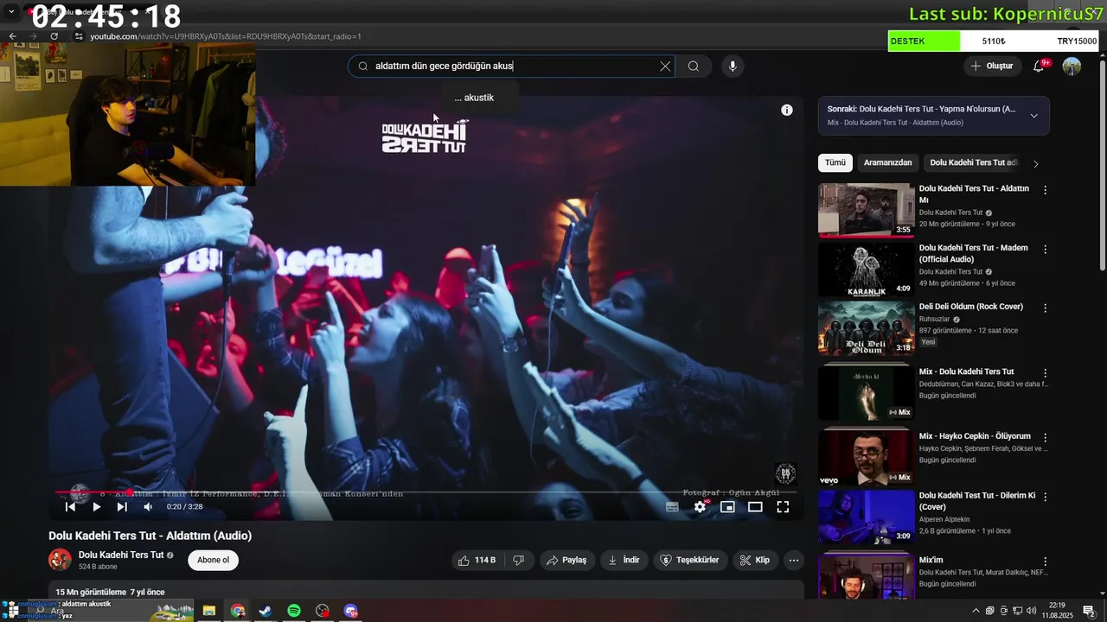This screenshot has width=1107, height=622.
Task: Open the player settings gear
Action: 700,507
